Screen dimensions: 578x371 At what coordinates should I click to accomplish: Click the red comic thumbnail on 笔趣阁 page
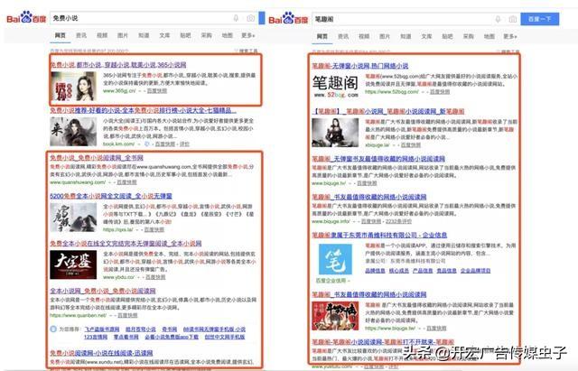coord(335,316)
